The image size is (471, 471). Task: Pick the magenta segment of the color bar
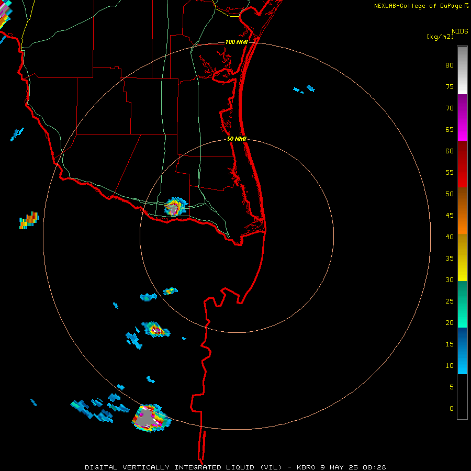462,117
